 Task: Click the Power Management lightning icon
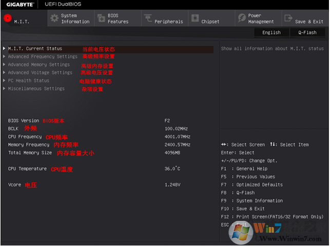242,18
